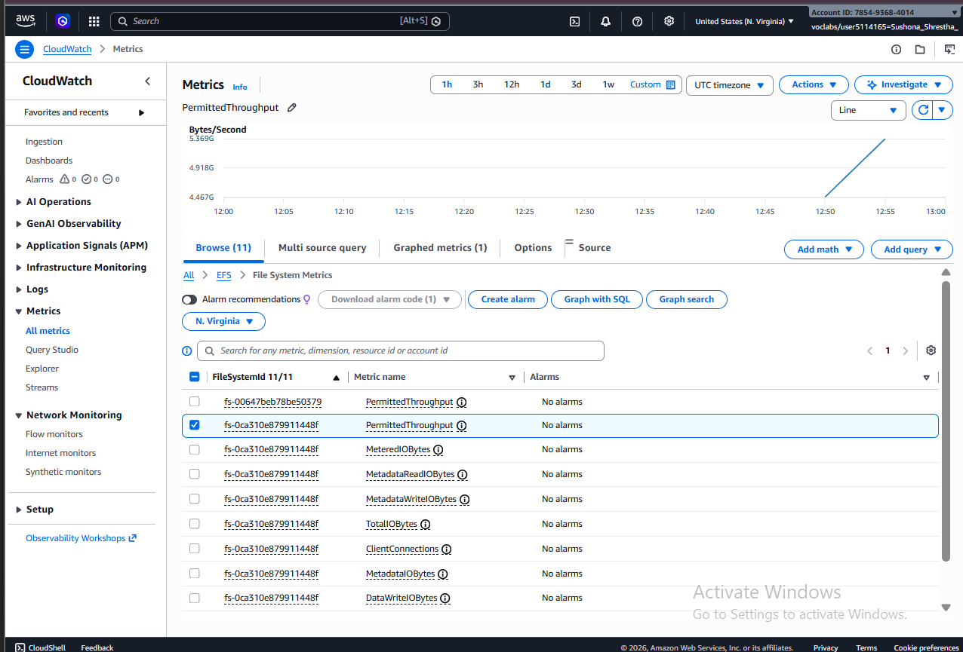Click info icon left of search field
The width and height of the screenshot is (963, 652).
coord(187,350)
